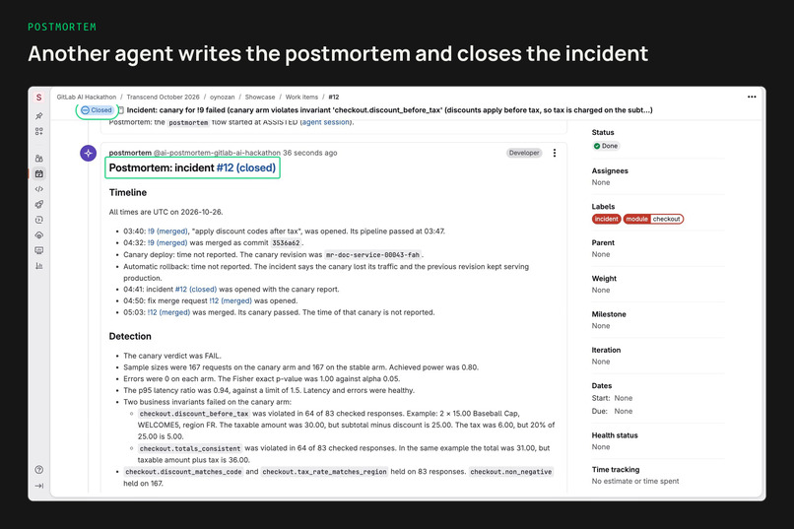Open the Code brackets icon in sidebar
This screenshot has width=794, height=529.
pyautogui.click(x=39, y=189)
